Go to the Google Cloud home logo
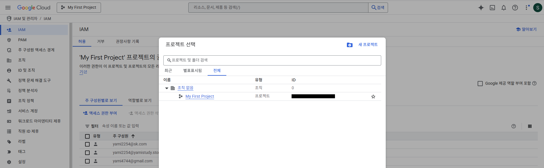Viewport: 544px width, 168px height. pos(34,8)
